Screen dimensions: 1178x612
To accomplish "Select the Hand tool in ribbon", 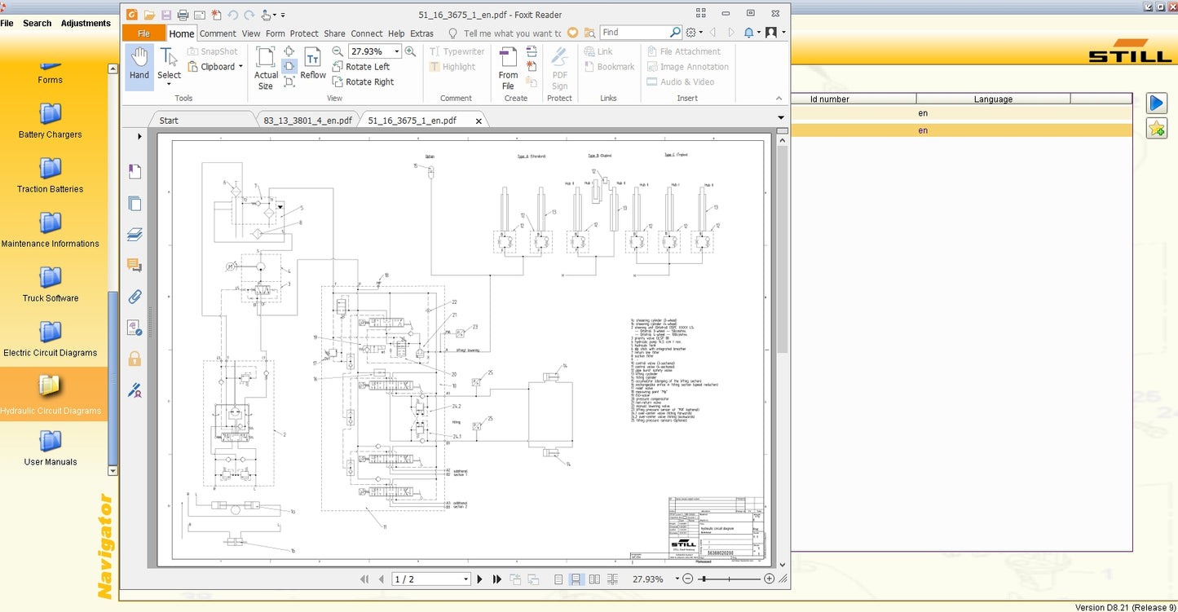I will click(x=139, y=63).
